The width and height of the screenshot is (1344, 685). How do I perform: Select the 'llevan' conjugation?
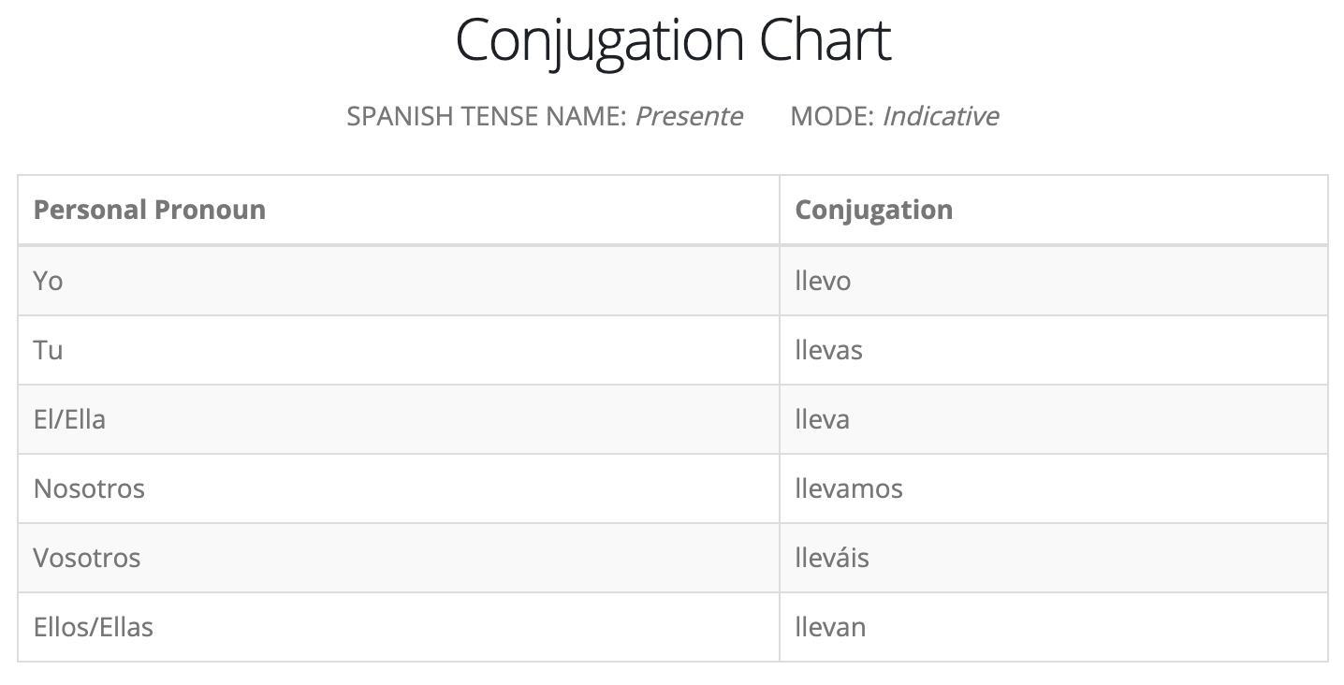[830, 627]
